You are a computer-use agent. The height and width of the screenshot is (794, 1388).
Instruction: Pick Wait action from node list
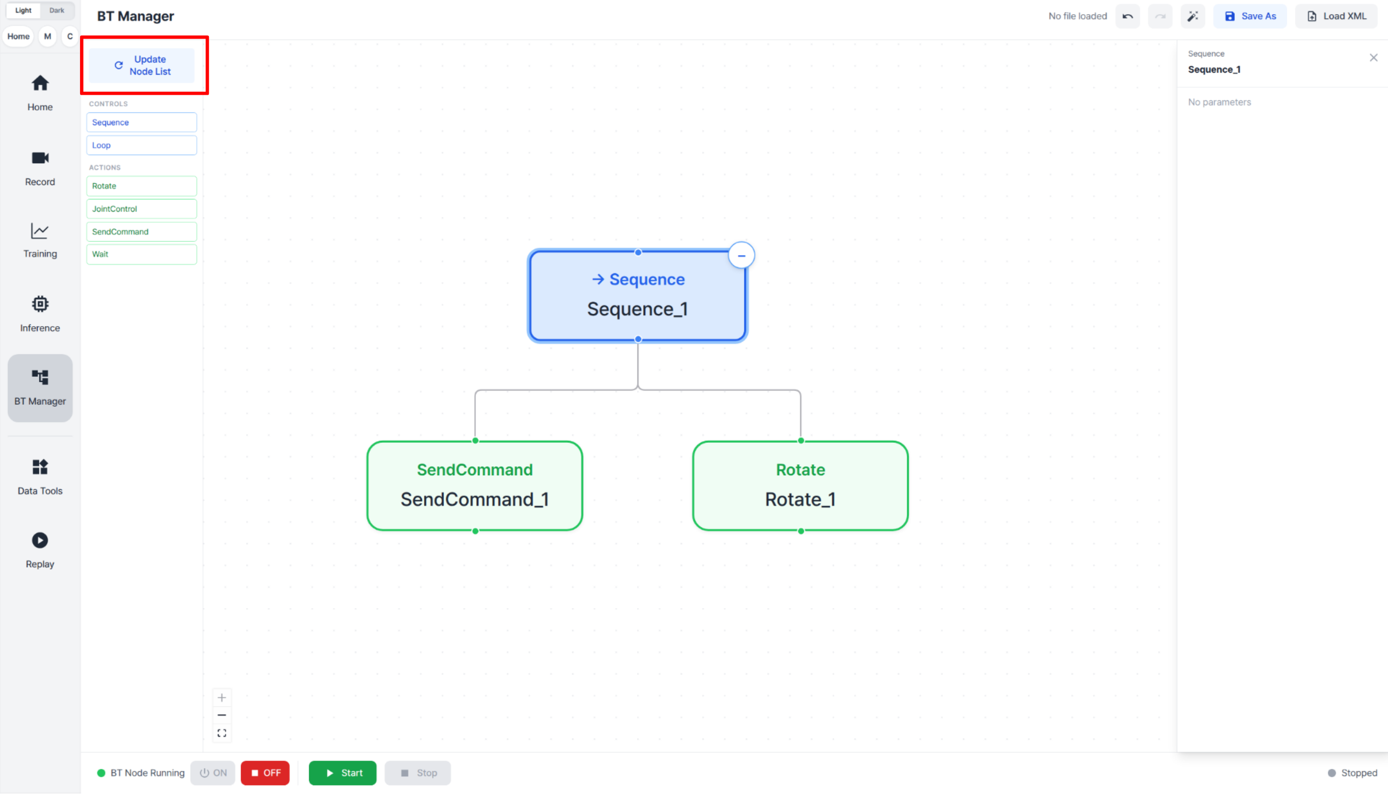coord(141,254)
